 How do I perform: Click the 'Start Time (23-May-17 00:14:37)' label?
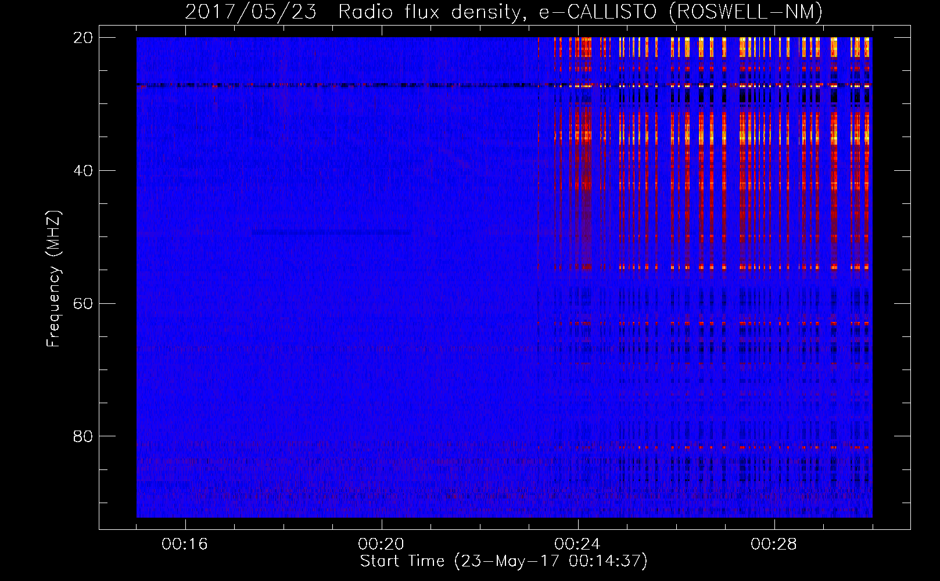click(x=504, y=561)
